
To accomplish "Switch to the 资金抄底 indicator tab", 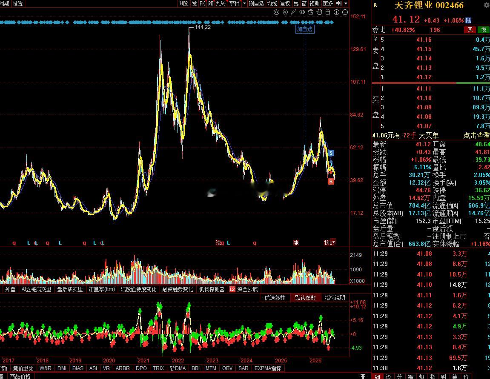I will 244,289.
